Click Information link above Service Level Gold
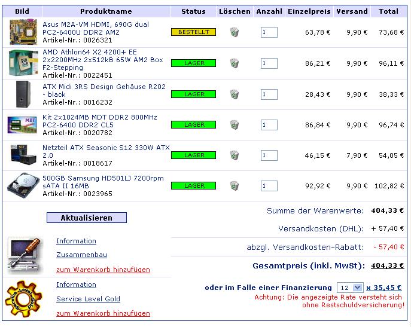Viewport: 411px width, 327px height. (x=76, y=285)
